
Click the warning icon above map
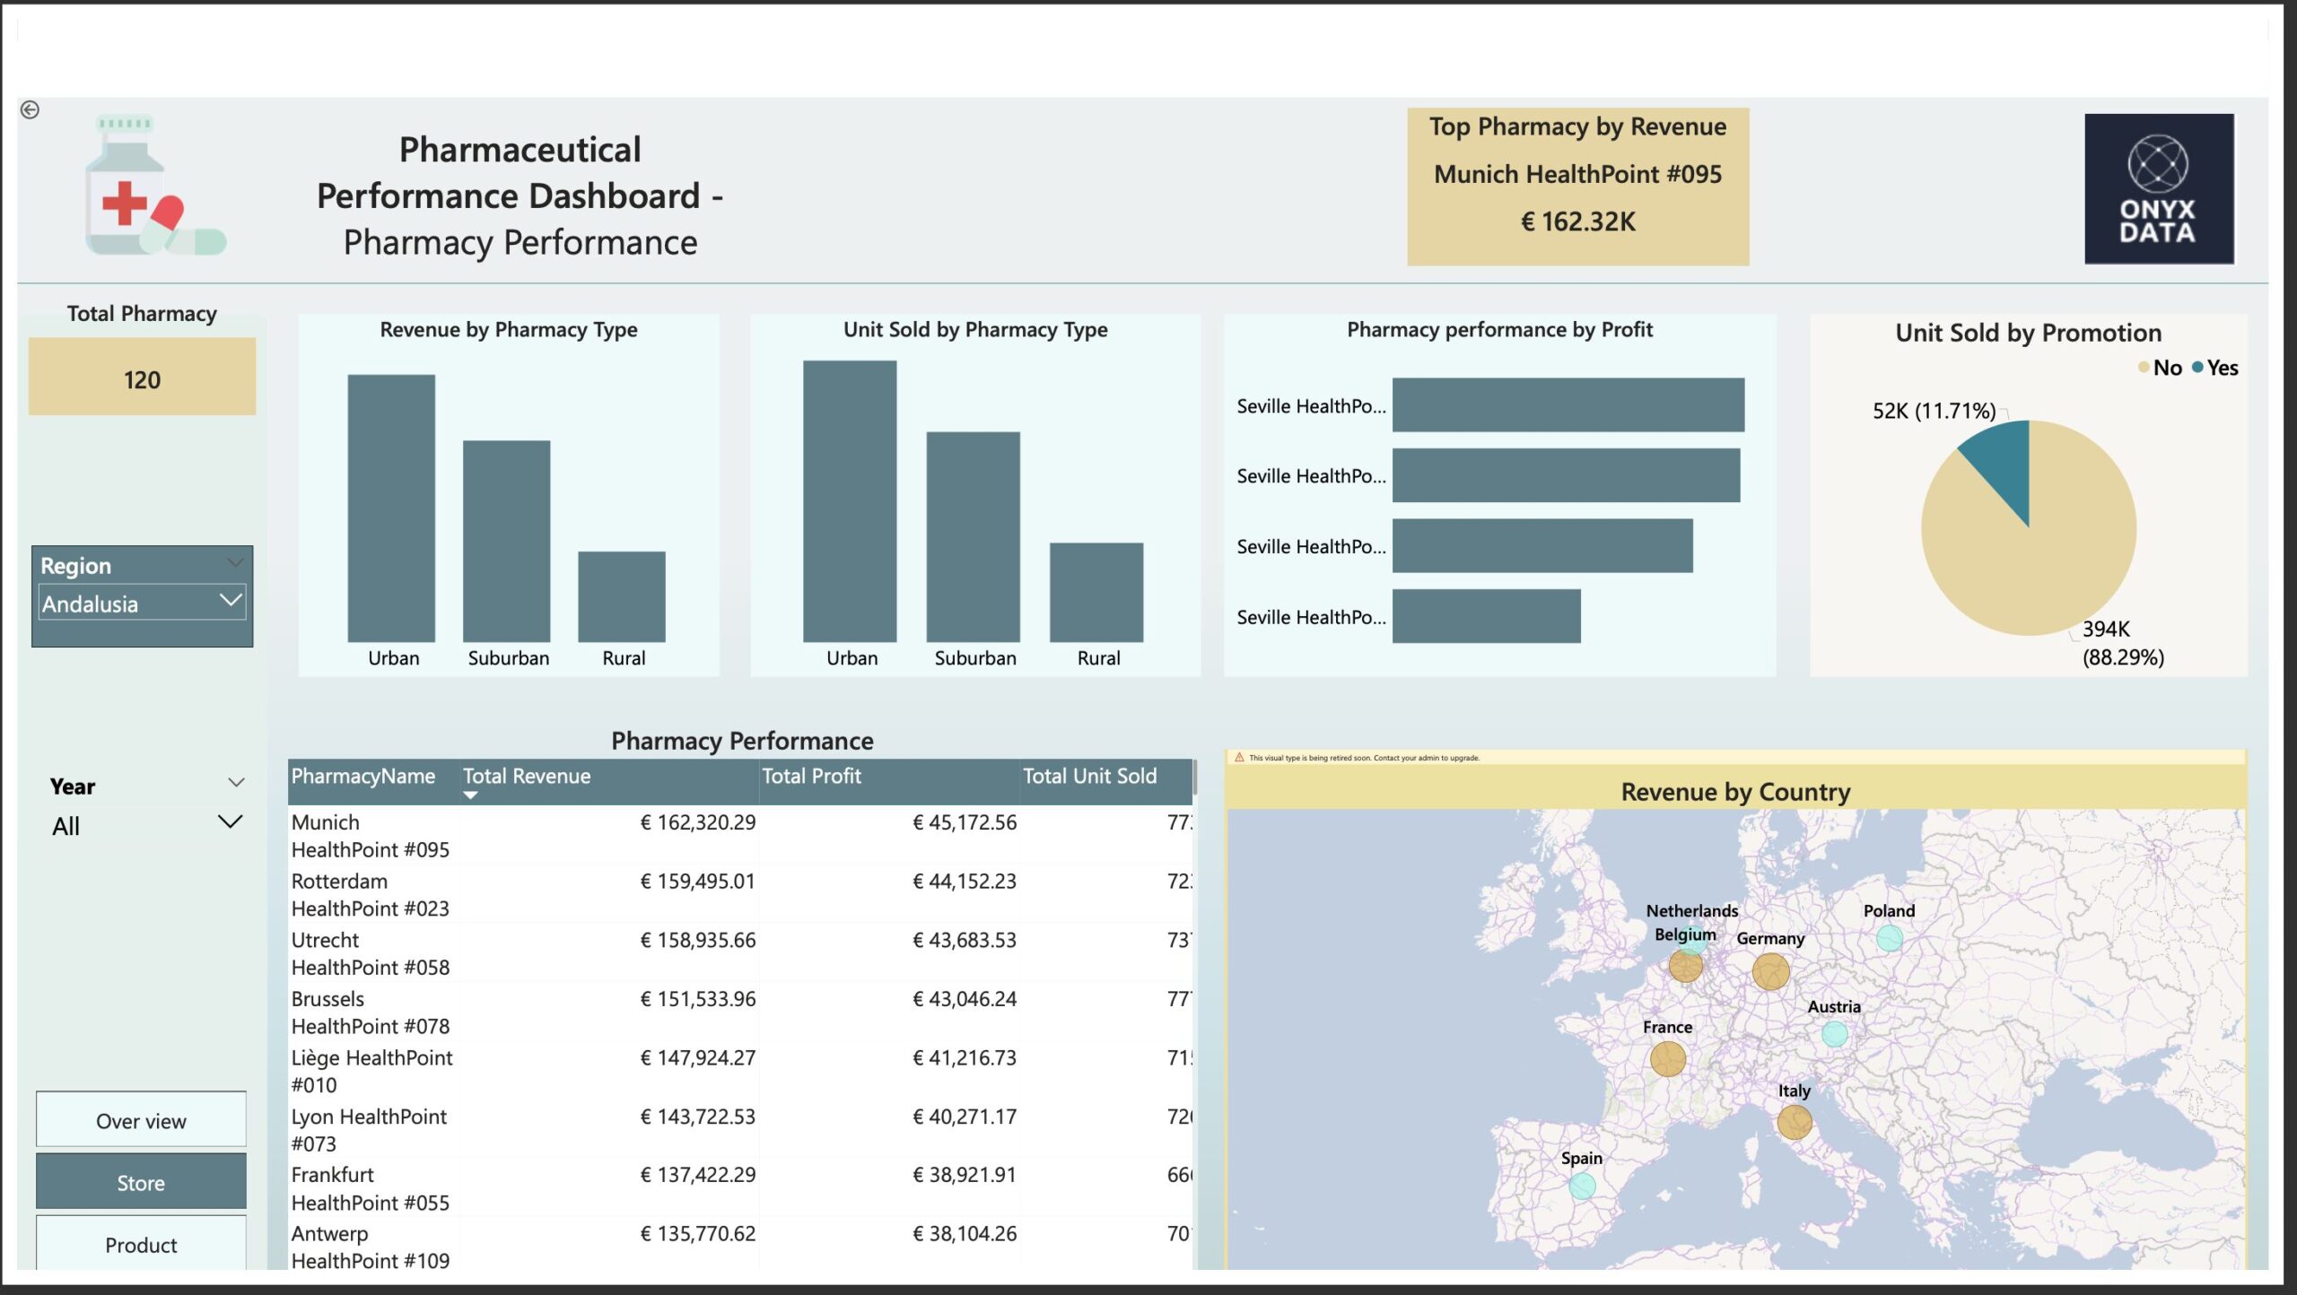tap(1239, 758)
